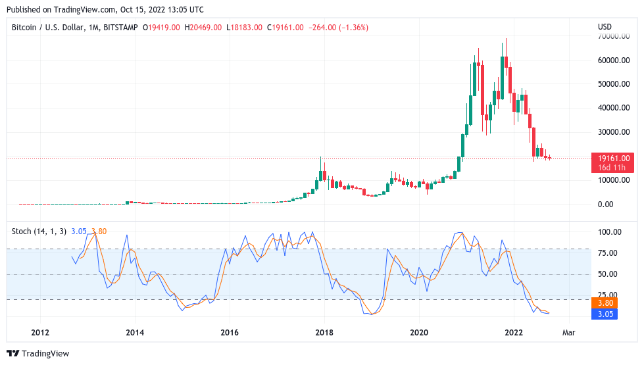
Task: Click the TradingView logo in bottom-left corner
Action: point(37,353)
